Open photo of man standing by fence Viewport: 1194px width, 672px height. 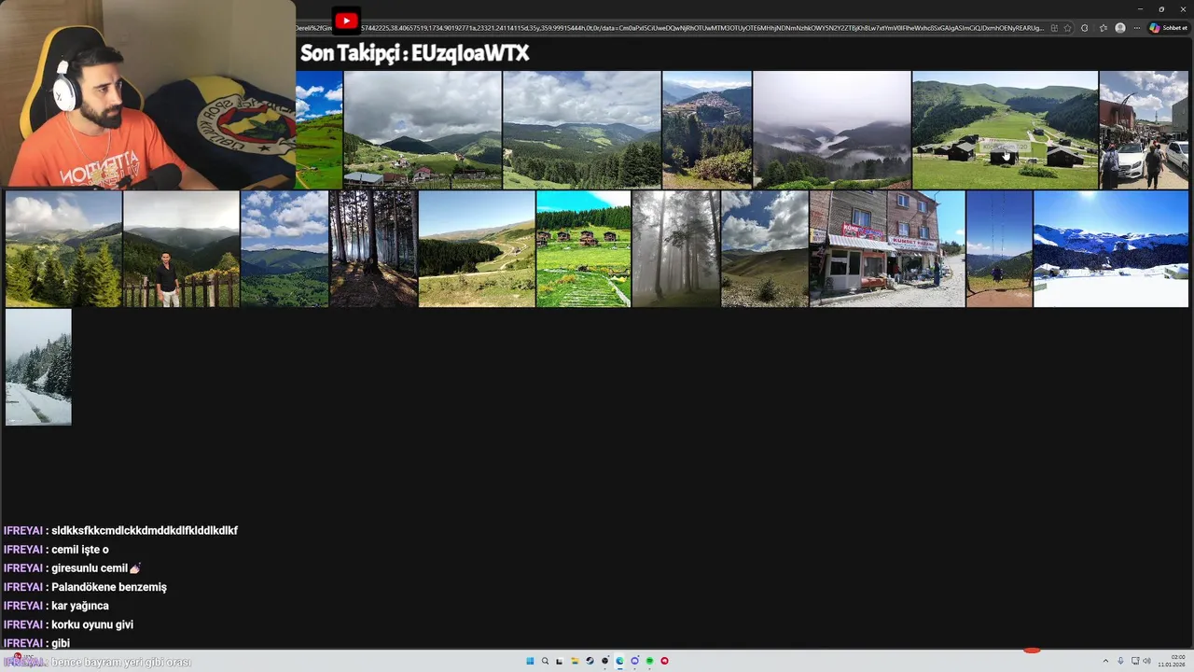click(181, 249)
